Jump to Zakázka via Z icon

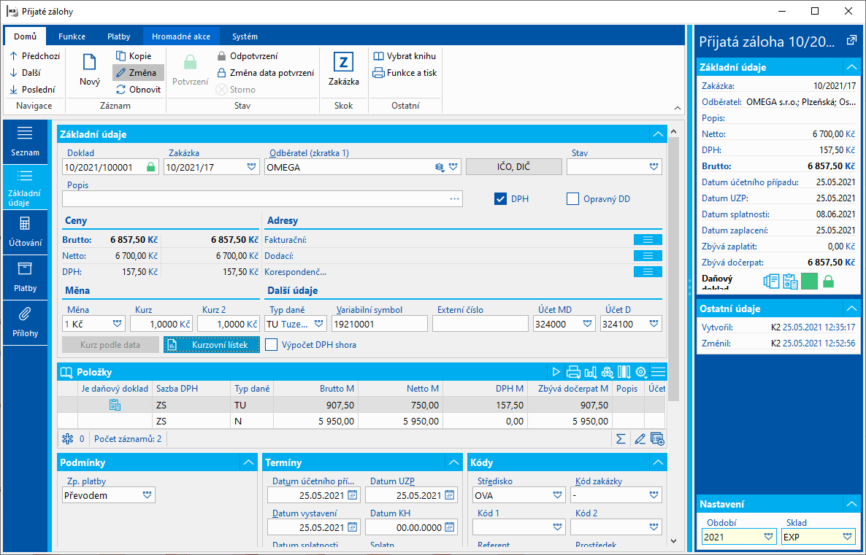click(x=343, y=62)
